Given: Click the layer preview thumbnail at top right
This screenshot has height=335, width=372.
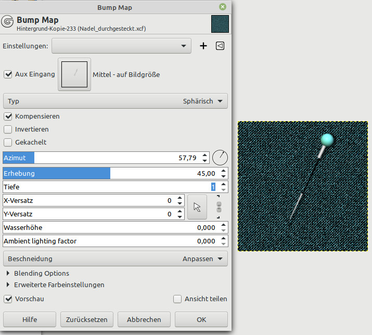Looking at the screenshot, I should [x=220, y=24].
